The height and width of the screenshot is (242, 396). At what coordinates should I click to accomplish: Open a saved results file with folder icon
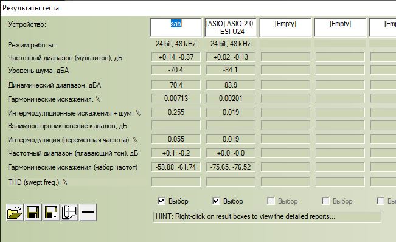[15, 212]
